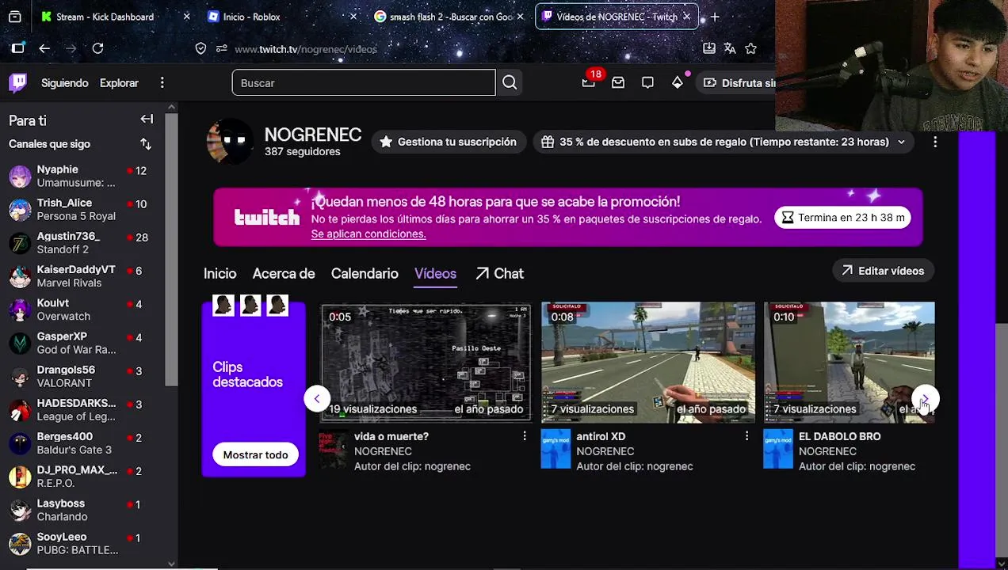This screenshot has width=1008, height=570.
Task: Expand the 35% gift subs discount dropdown
Action: (901, 142)
